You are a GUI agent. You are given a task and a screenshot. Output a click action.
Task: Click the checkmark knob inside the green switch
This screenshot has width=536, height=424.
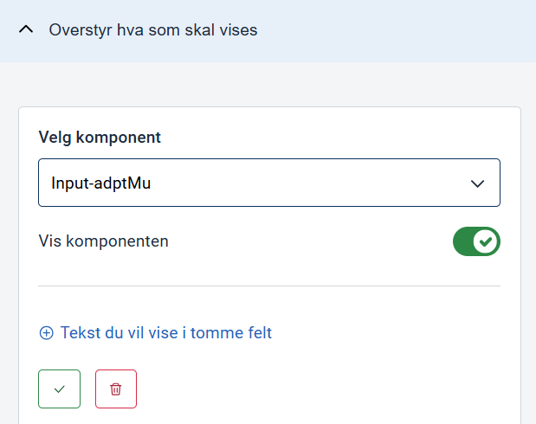tap(486, 241)
